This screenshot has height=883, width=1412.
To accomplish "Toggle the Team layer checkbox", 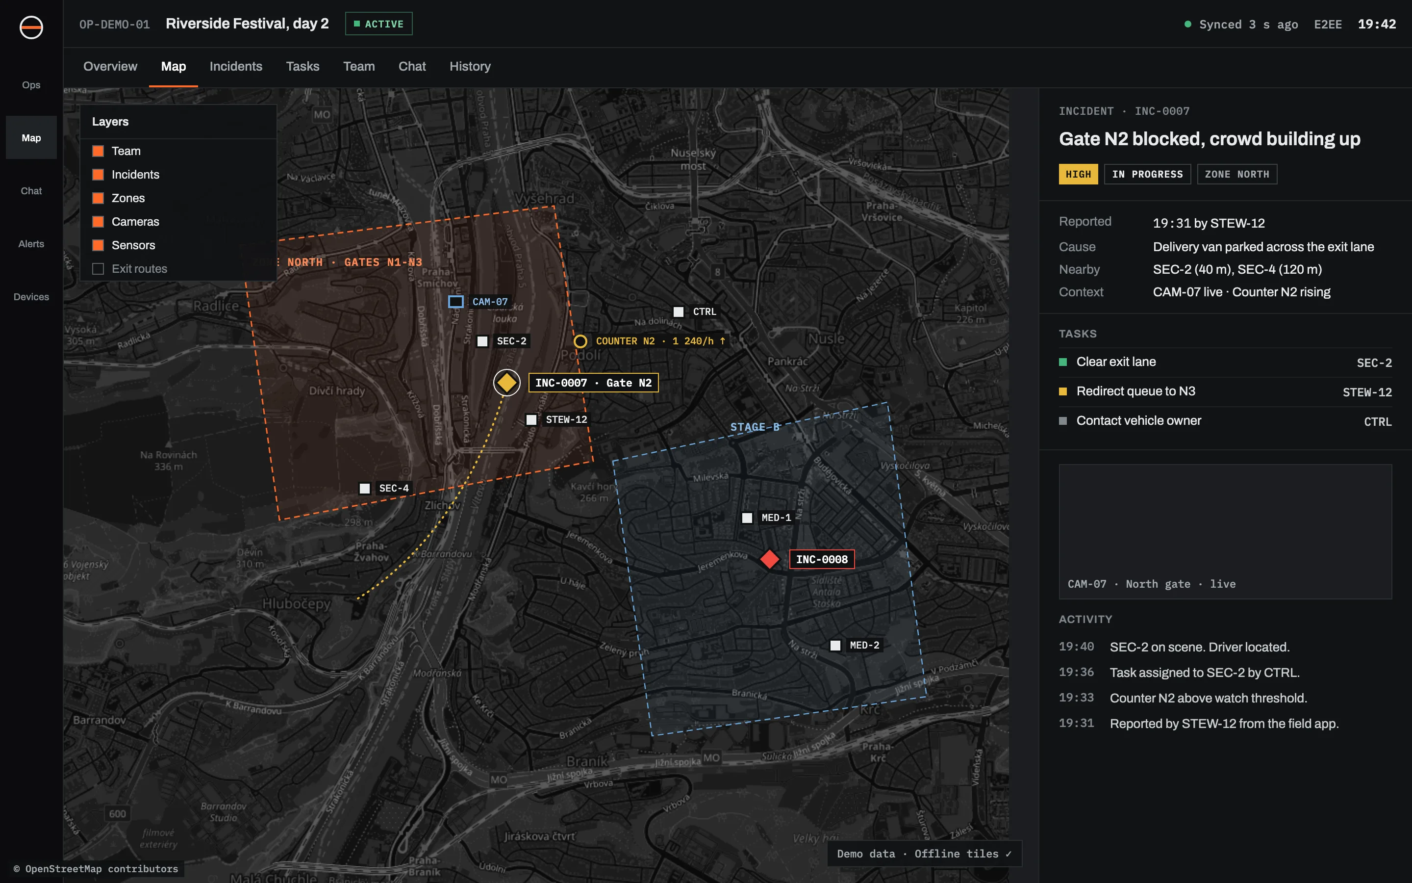I will click(x=98, y=151).
